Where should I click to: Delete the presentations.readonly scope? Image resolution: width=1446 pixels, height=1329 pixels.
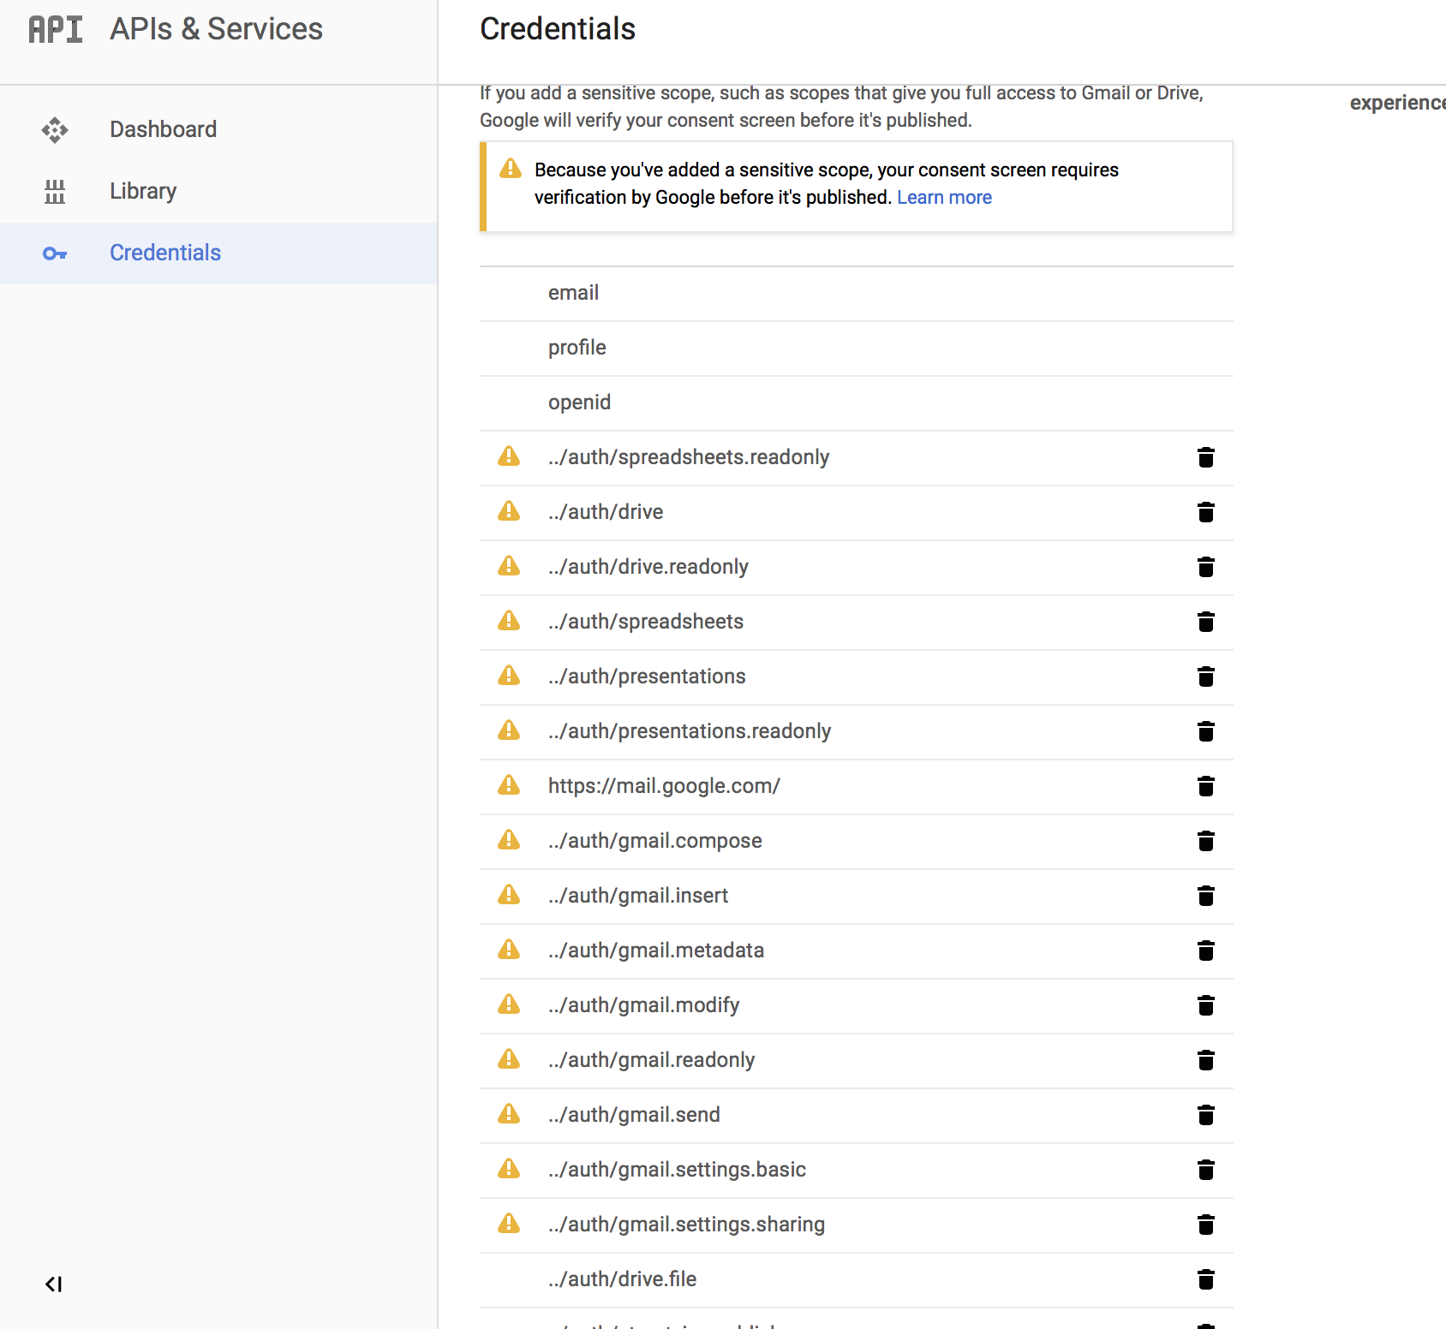(1205, 731)
